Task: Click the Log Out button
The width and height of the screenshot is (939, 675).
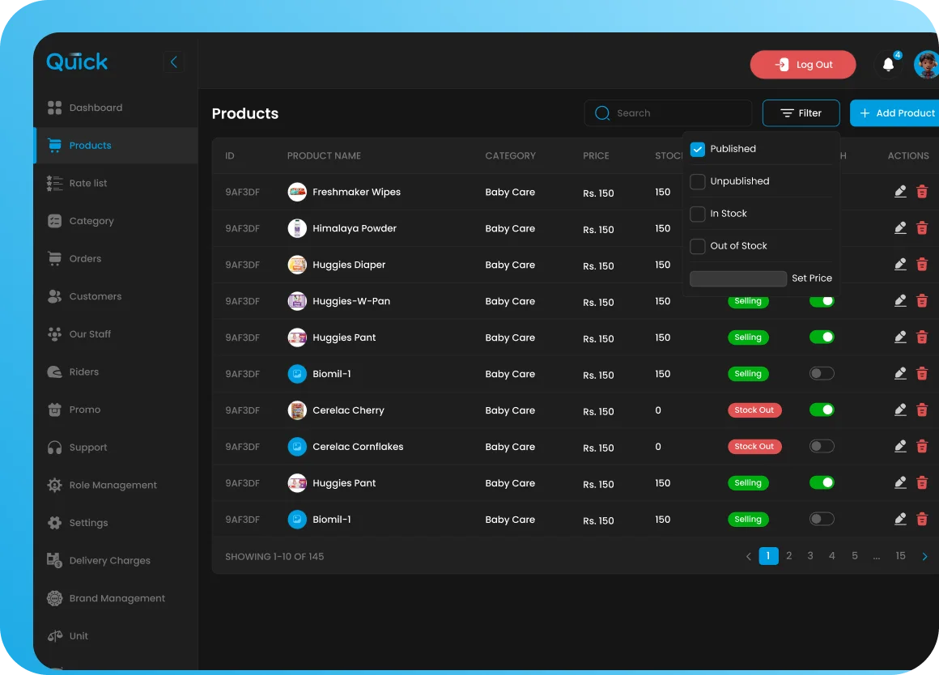Action: 802,65
